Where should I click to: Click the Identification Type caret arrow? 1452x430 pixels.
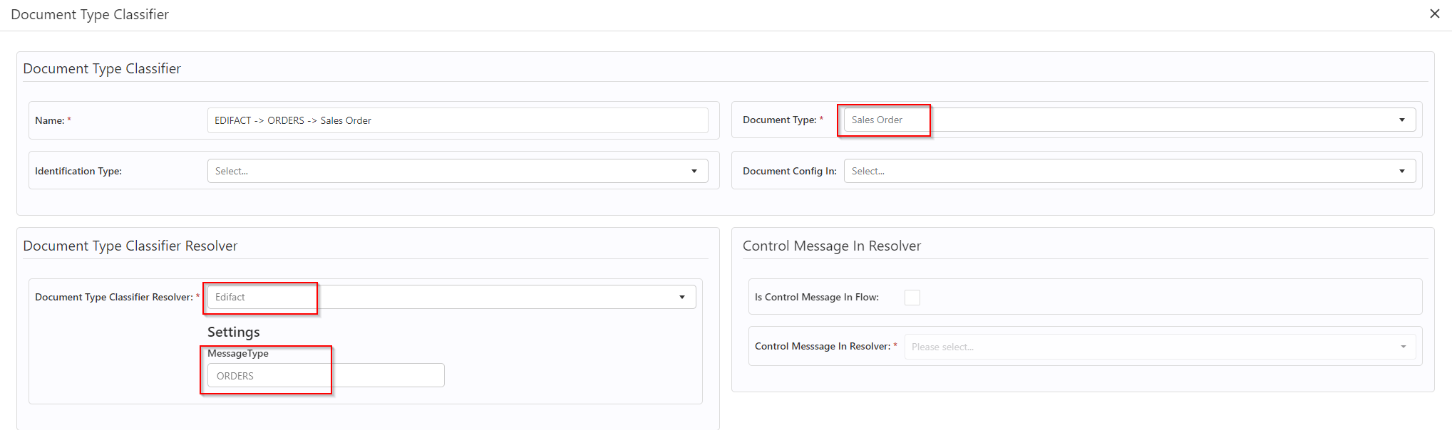pos(694,171)
